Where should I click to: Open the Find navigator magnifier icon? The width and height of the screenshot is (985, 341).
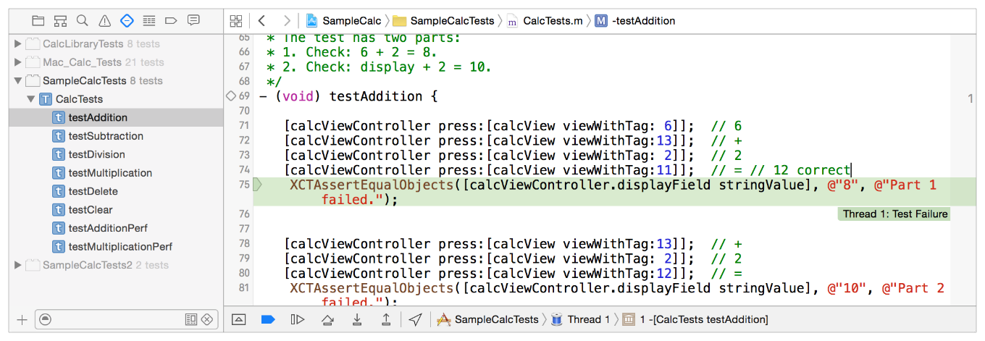pyautogui.click(x=83, y=20)
